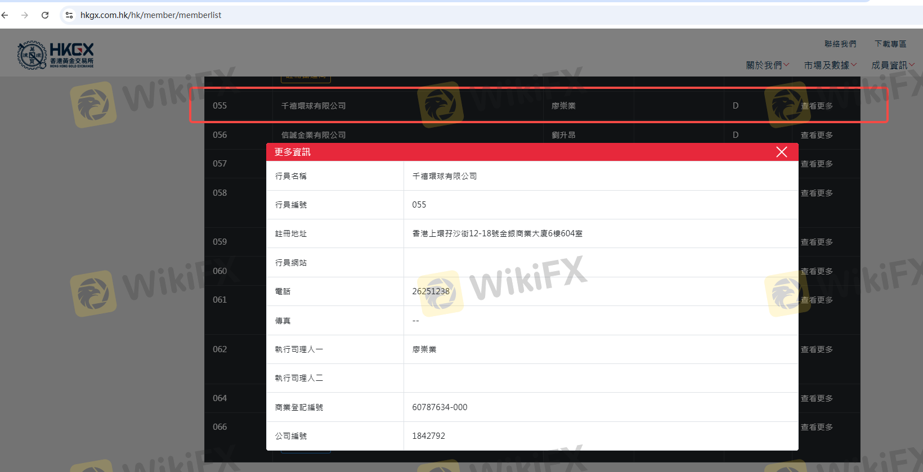Click 查看更多 for member 057
This screenshot has width=923, height=472.
[817, 164]
